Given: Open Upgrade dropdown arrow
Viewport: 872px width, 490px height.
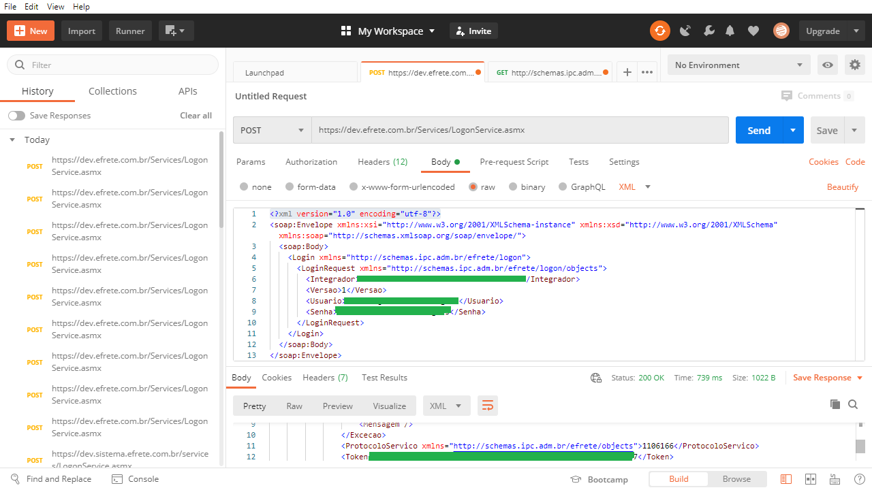Looking at the screenshot, I should pyautogui.click(x=856, y=31).
